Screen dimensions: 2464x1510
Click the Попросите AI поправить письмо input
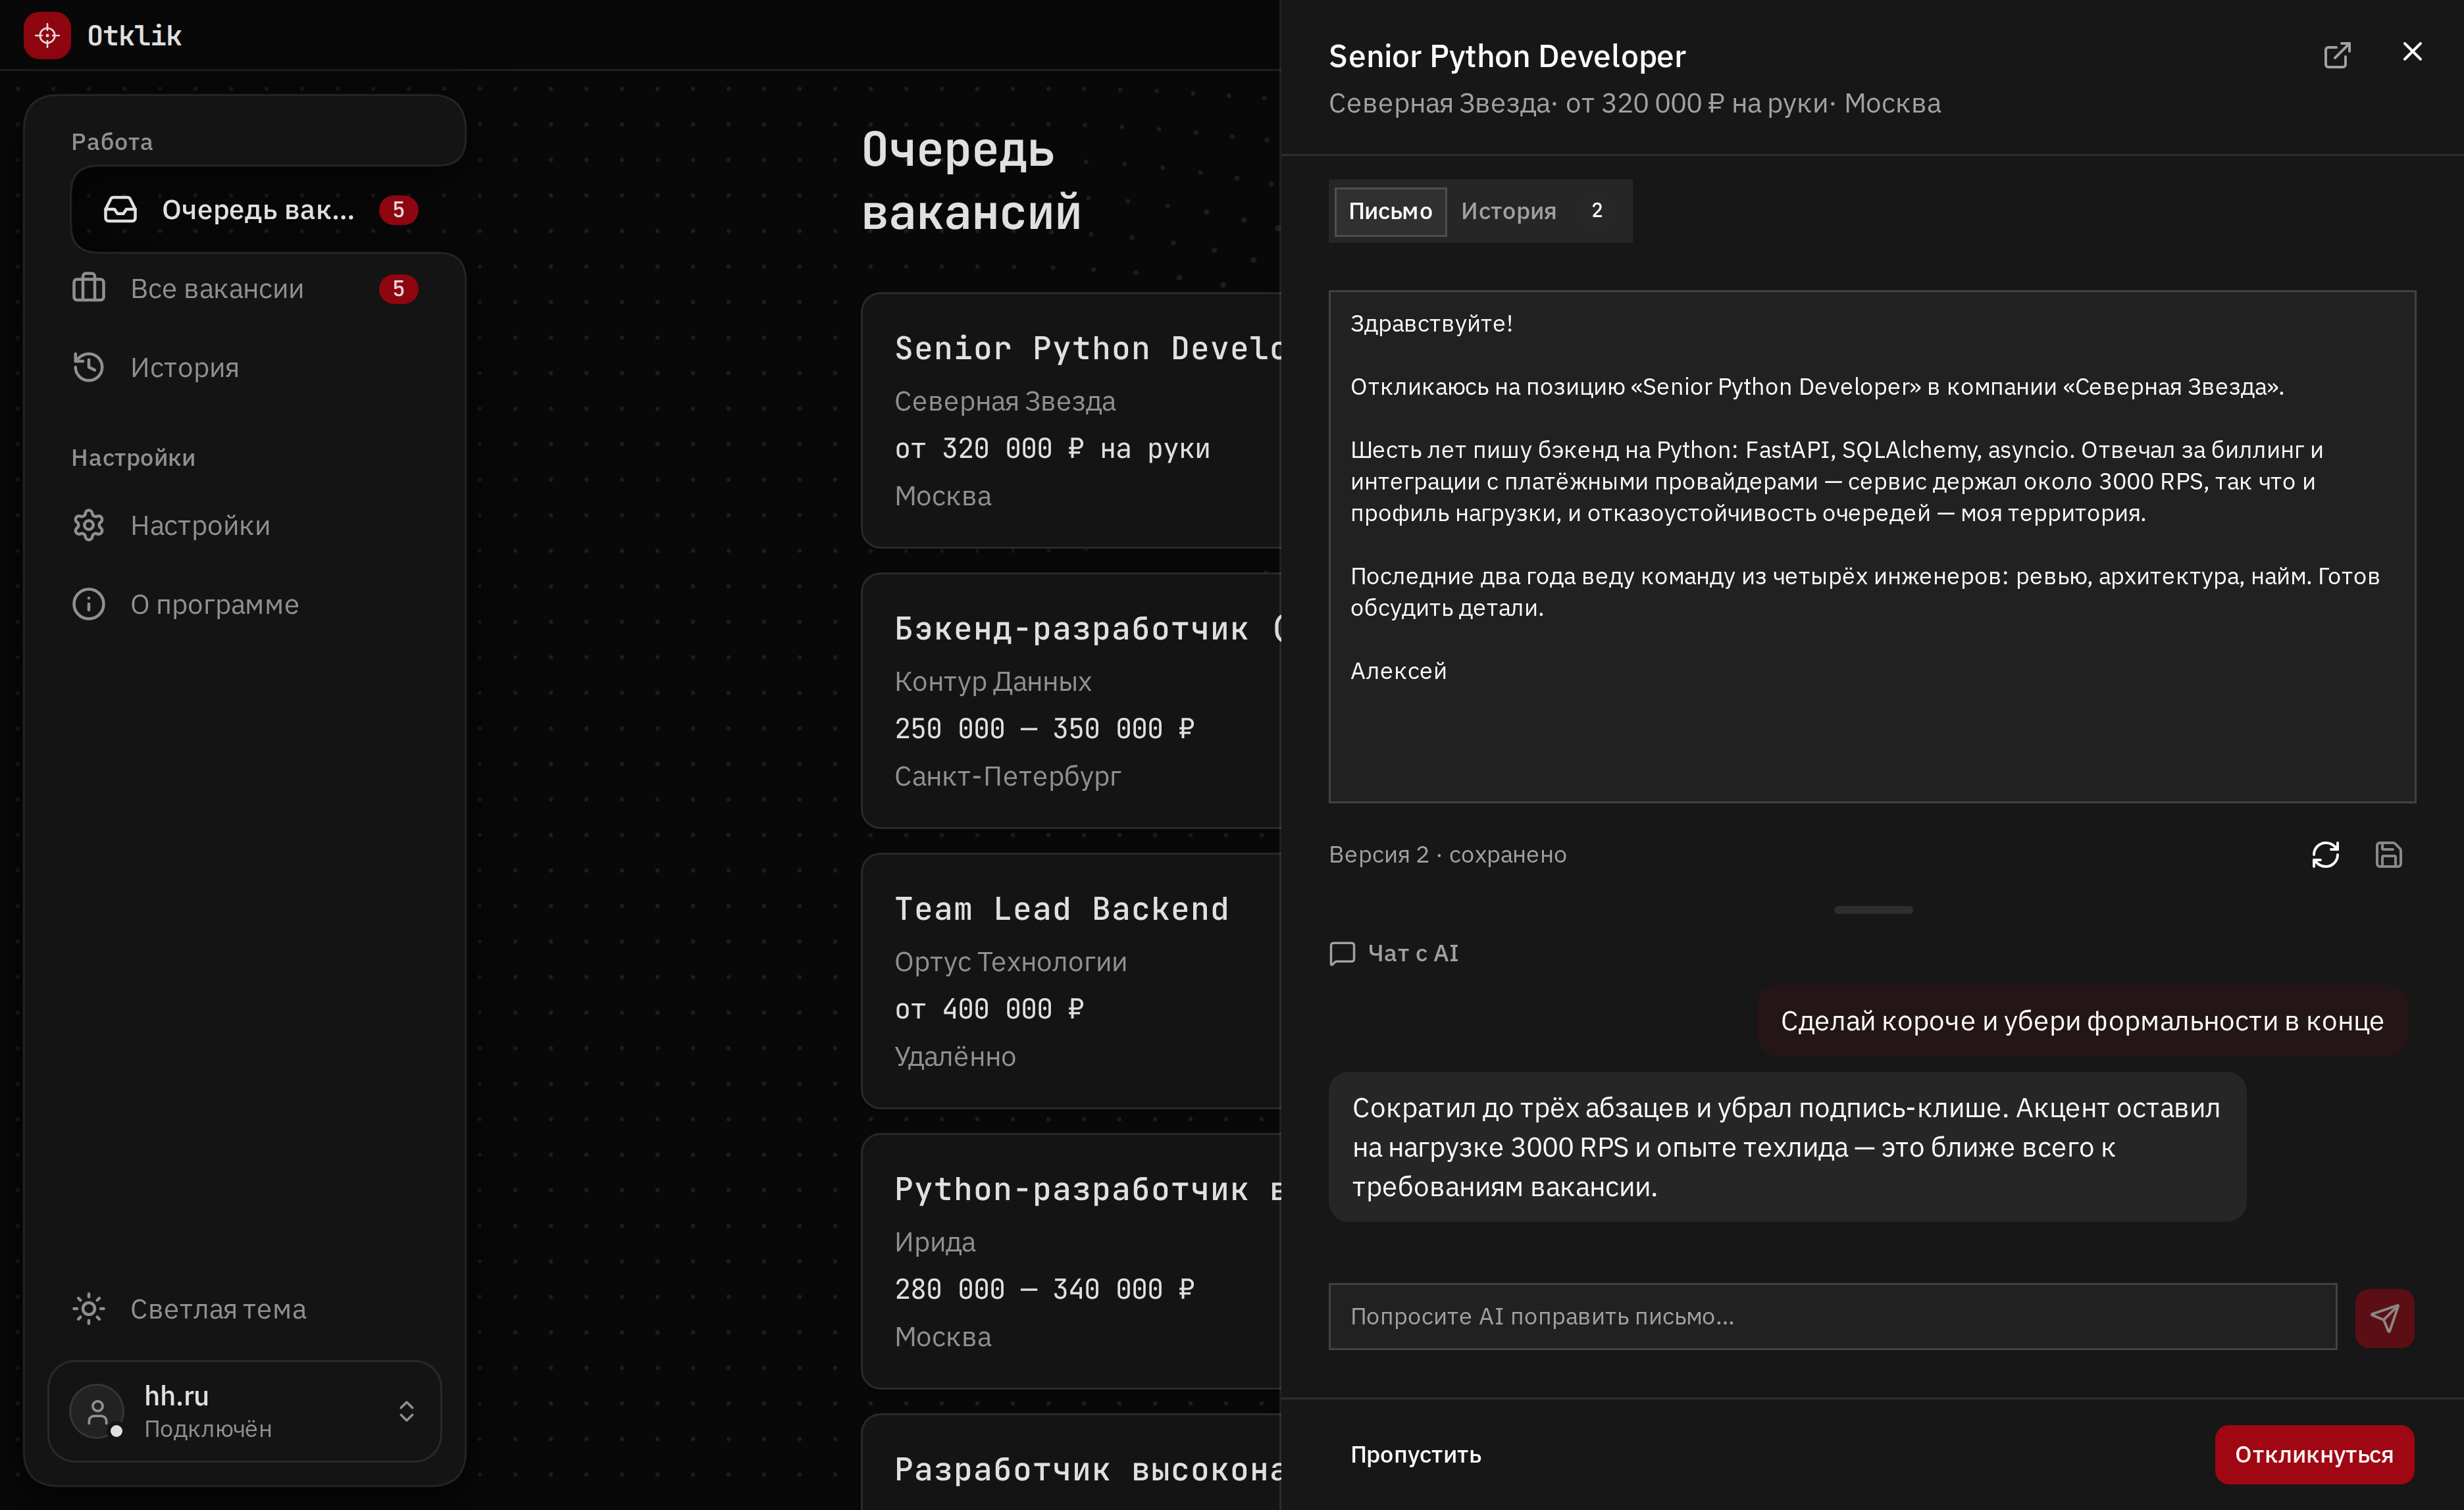tap(1832, 1317)
